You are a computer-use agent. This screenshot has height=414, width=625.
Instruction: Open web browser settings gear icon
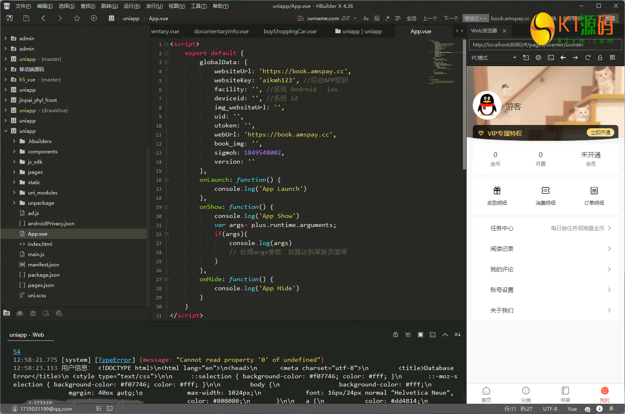tap(538, 58)
